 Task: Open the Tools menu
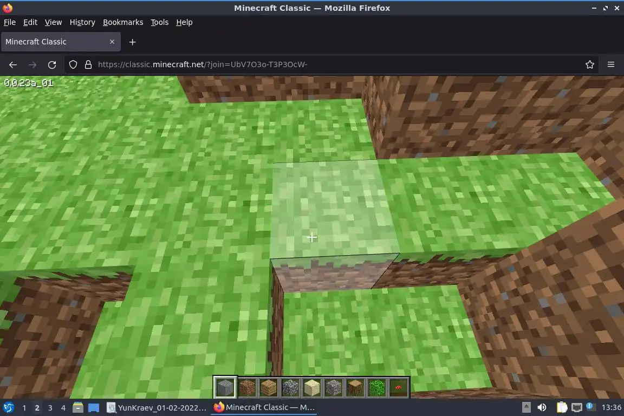point(160,22)
